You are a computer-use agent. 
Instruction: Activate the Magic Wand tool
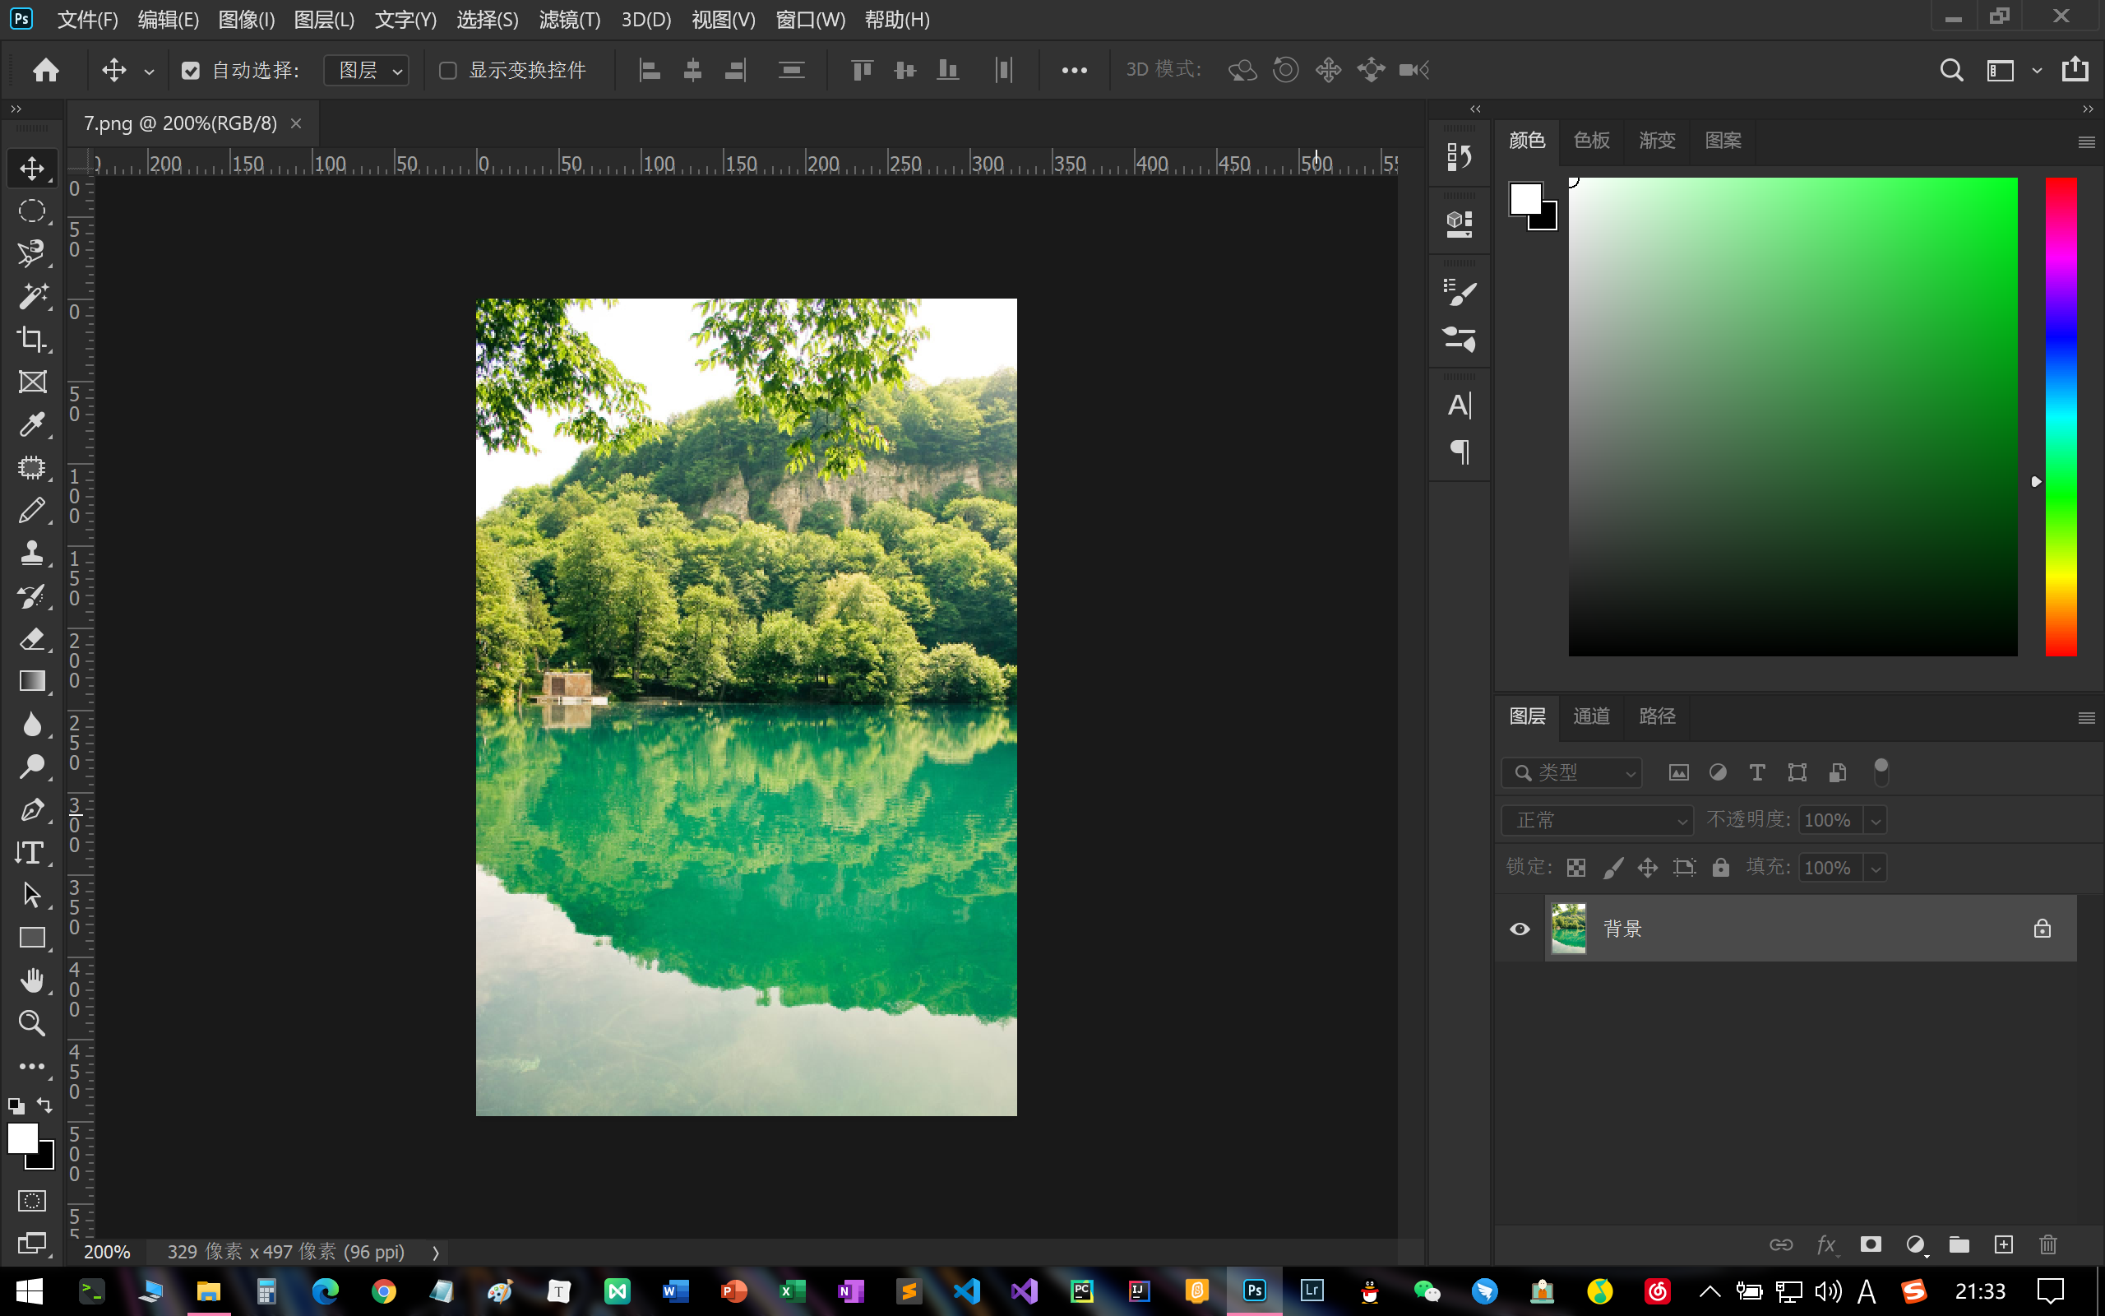coord(32,296)
